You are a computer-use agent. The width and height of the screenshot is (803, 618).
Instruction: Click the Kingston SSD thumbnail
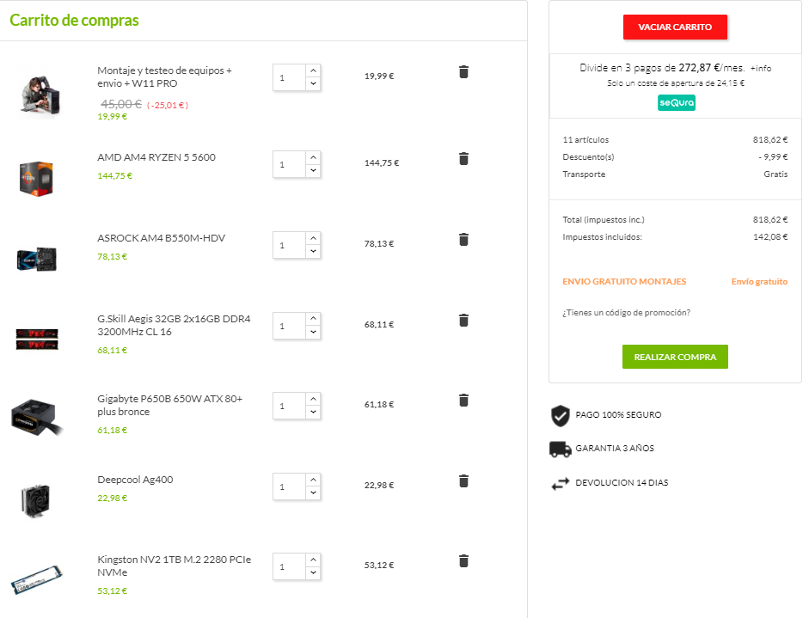pyautogui.click(x=37, y=579)
